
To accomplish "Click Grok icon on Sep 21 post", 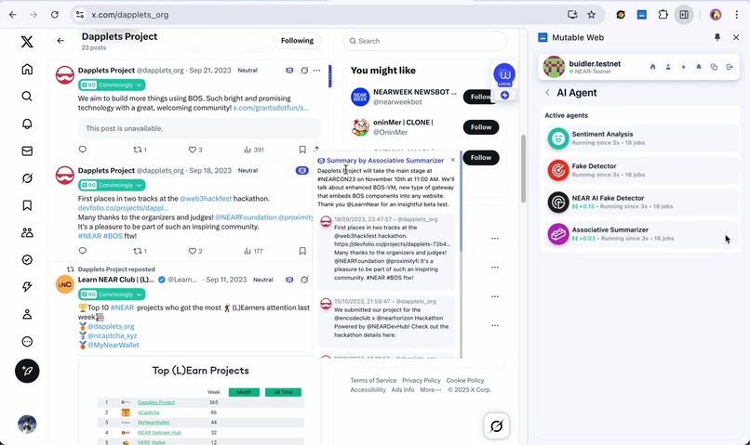I will [x=304, y=71].
